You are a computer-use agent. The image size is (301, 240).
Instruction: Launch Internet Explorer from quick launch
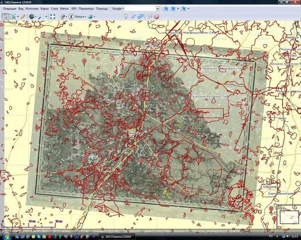point(28,236)
